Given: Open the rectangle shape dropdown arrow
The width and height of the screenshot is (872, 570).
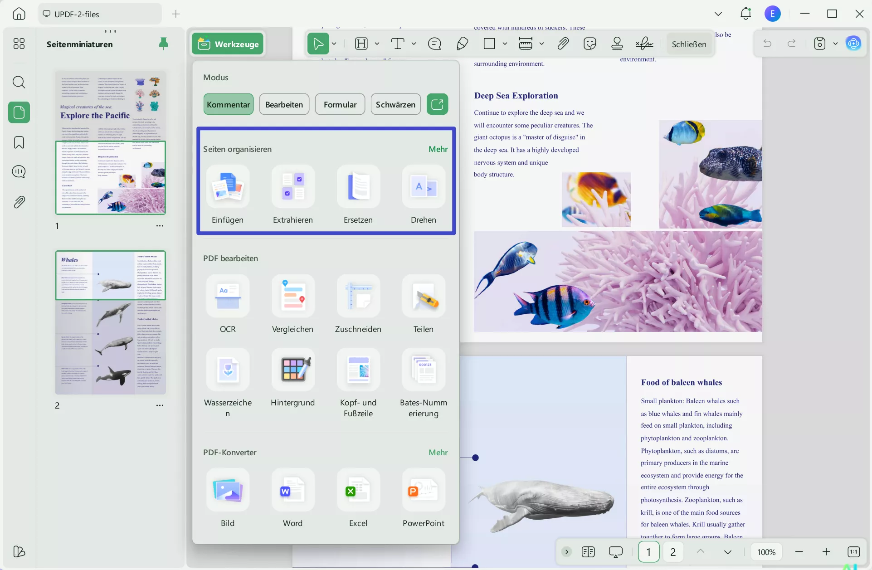Looking at the screenshot, I should (x=505, y=44).
